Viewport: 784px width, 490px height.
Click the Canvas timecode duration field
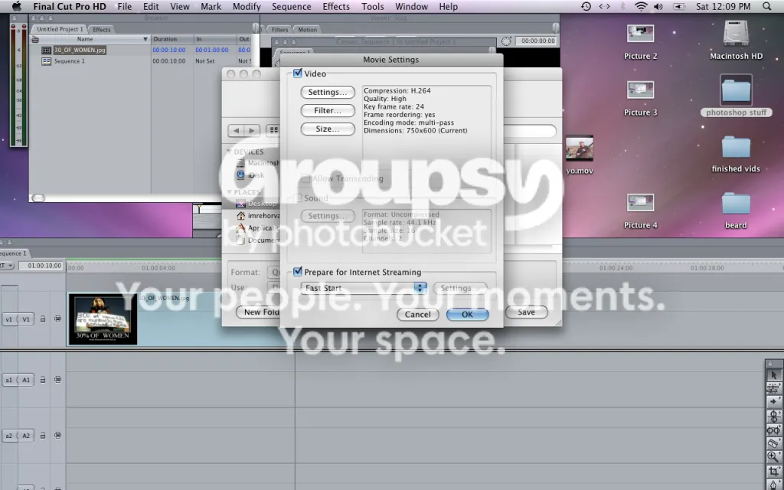(x=537, y=41)
